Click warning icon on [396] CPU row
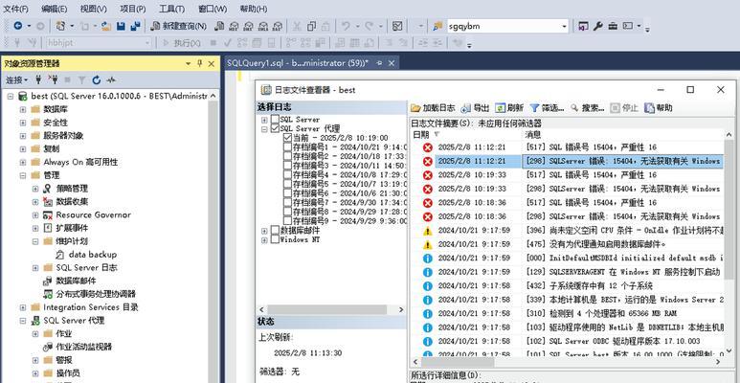This screenshot has height=383, width=740. 428,231
